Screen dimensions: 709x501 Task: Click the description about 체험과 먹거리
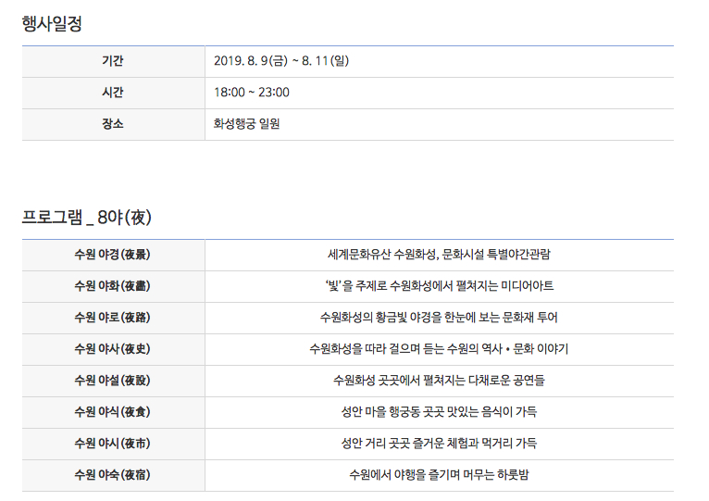(x=439, y=443)
